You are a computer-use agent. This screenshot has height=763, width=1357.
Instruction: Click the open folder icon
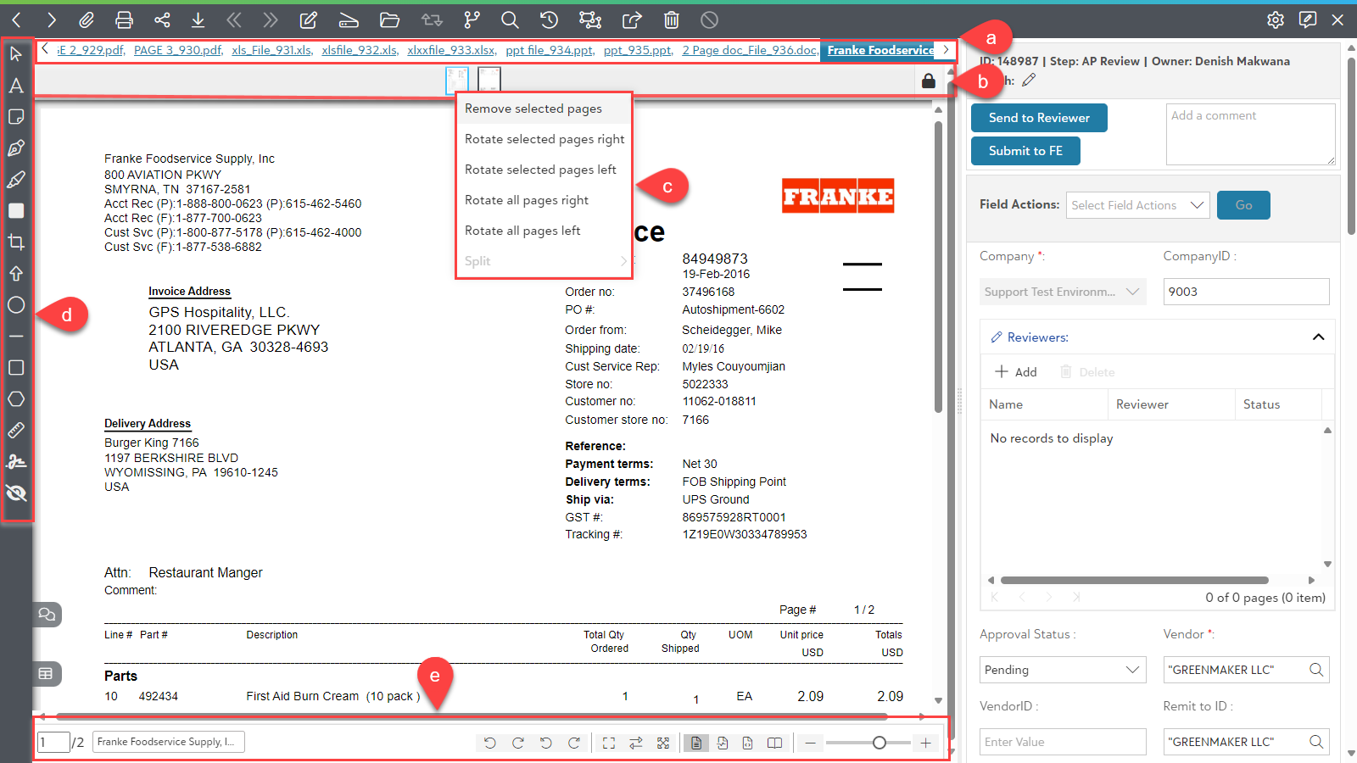(x=389, y=19)
